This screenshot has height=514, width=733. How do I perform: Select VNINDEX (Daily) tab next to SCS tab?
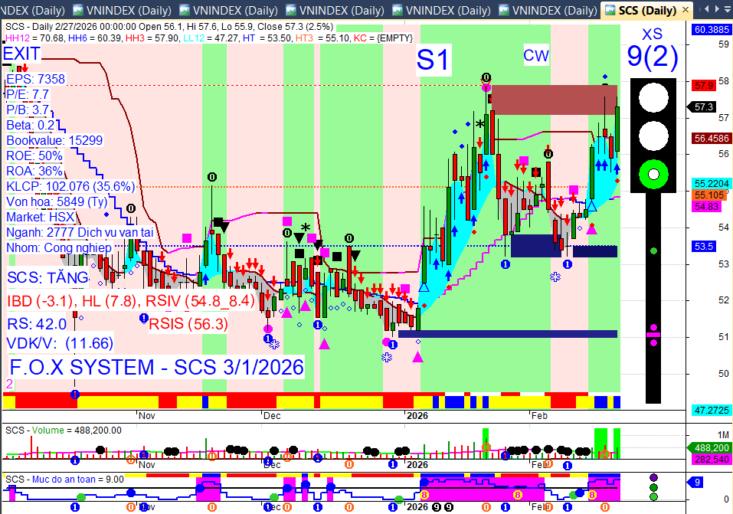click(x=548, y=10)
